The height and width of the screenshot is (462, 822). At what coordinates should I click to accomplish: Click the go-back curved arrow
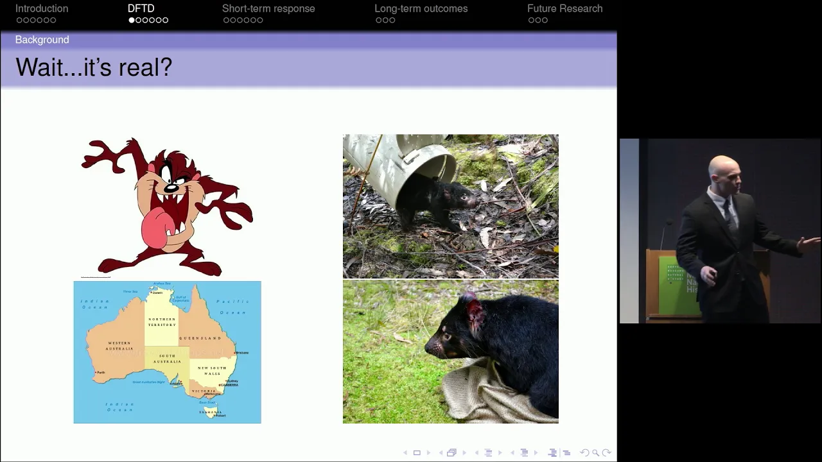click(x=584, y=452)
